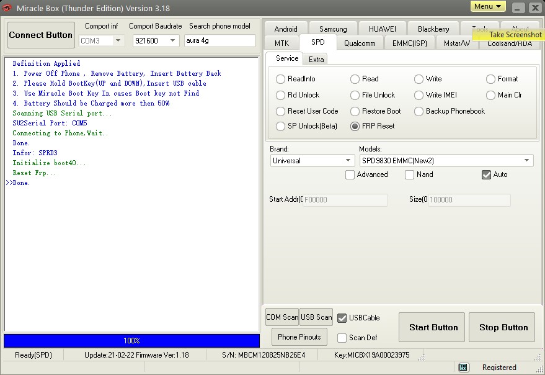Click the USB Scan button
The height and width of the screenshot is (375, 545).
pyautogui.click(x=316, y=317)
